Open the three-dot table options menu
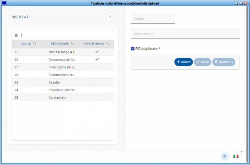250x165 pixels. coord(21,35)
